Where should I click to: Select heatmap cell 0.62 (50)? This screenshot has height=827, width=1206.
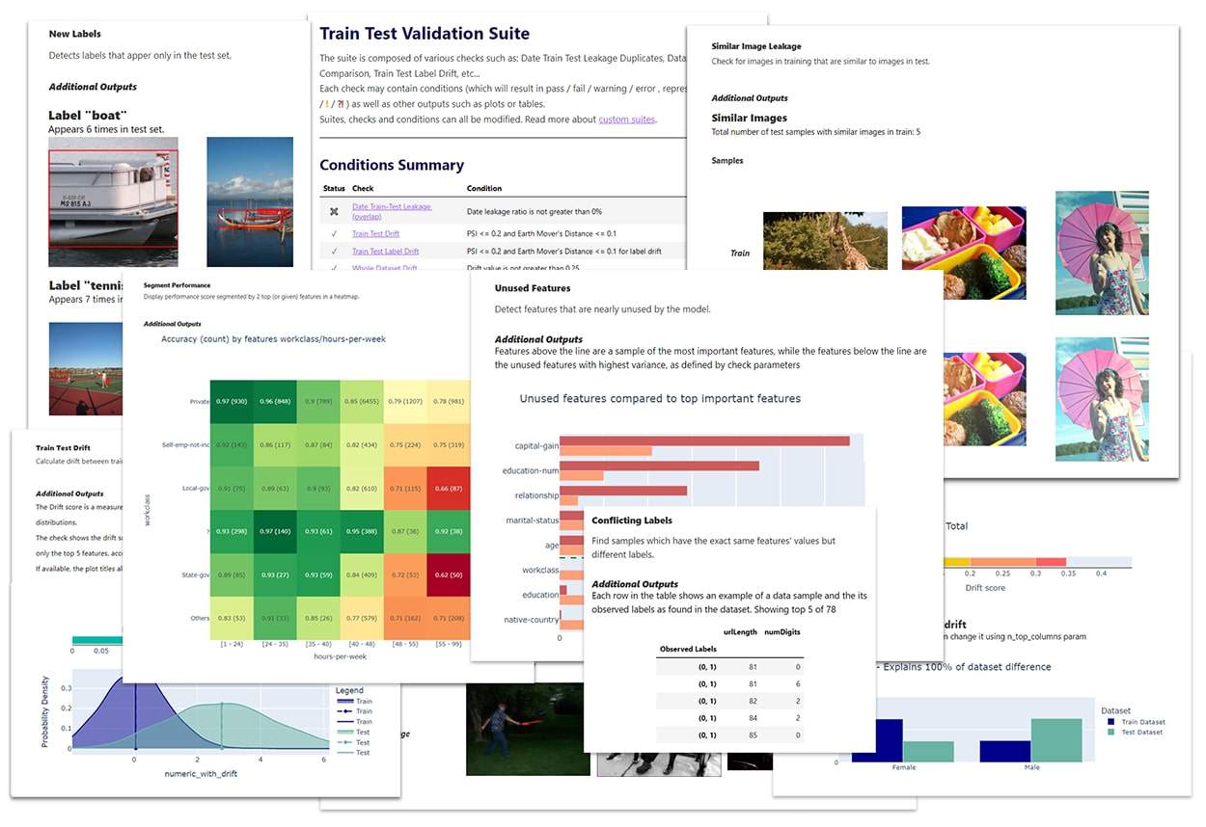click(x=451, y=576)
